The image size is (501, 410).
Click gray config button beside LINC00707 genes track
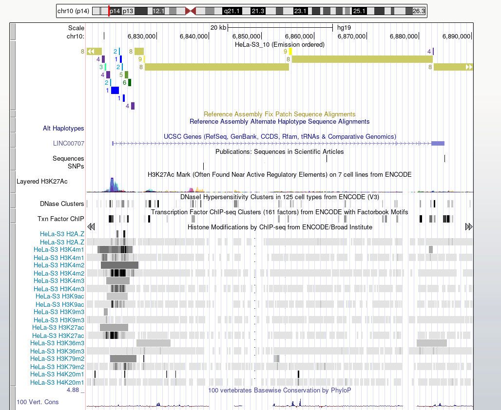tap(13, 140)
